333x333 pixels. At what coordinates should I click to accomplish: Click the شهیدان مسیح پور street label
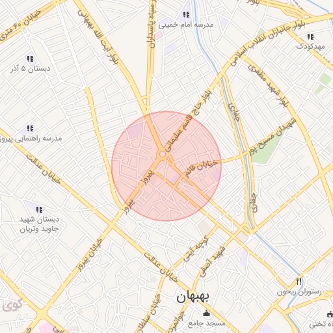273,137
